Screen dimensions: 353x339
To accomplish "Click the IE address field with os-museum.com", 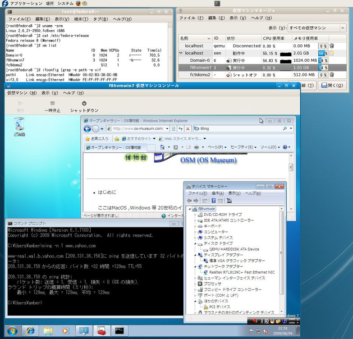I will 138,128.
